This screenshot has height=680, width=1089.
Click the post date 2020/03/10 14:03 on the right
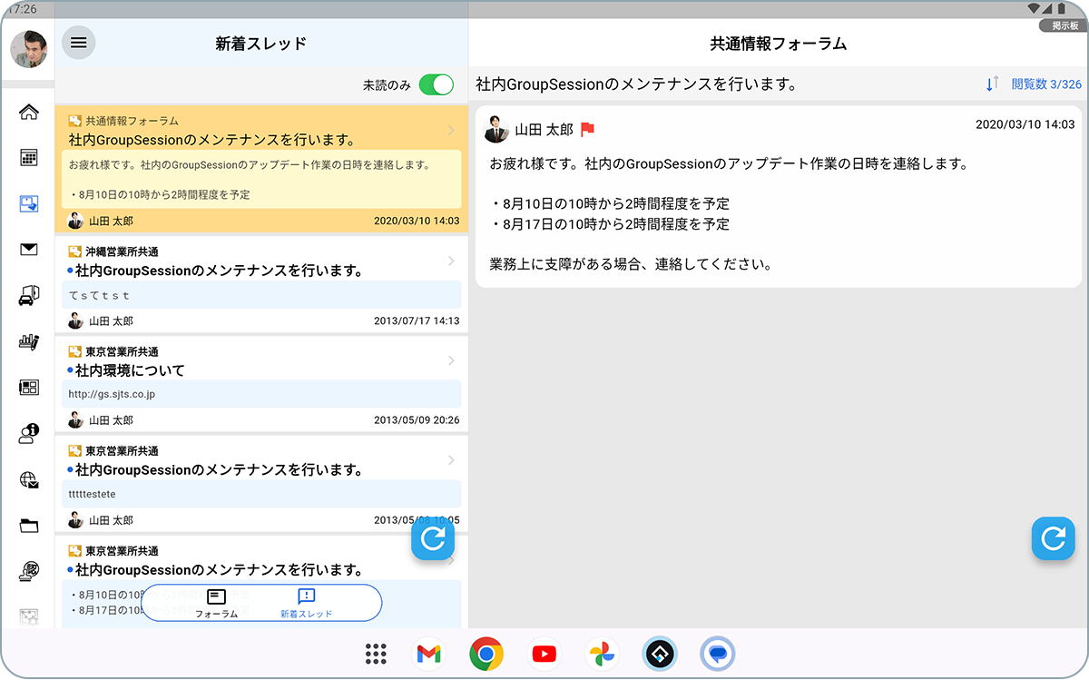1025,124
